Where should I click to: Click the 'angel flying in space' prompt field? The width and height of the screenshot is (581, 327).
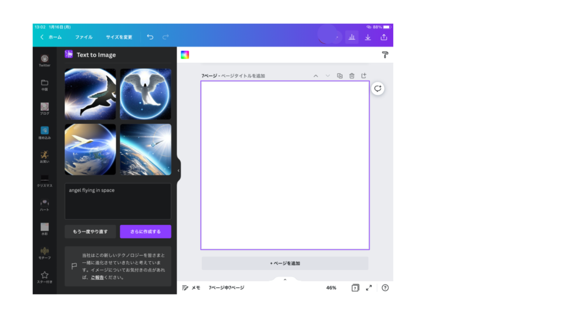point(118,202)
